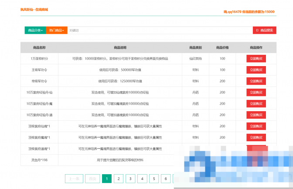Click 立即购买 for 顶级紫府魔魂*1
This screenshot has width=293, height=189.
256,137
